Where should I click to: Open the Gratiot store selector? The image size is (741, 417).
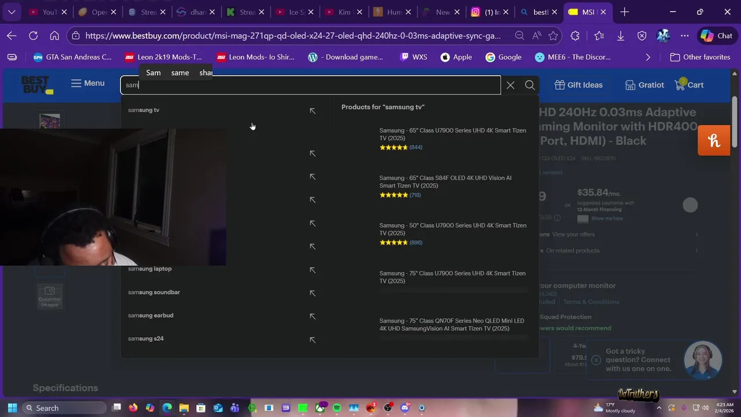pyautogui.click(x=644, y=85)
